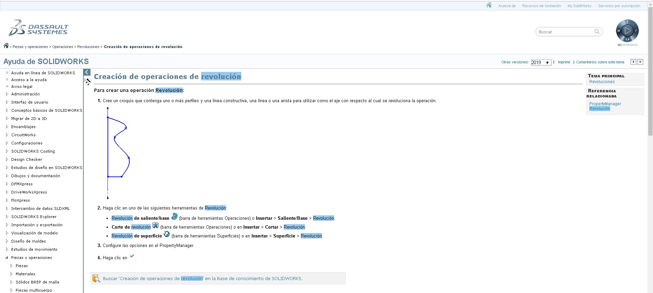Expand the Administración tree node
The width and height of the screenshot is (653, 293).
click(x=7, y=94)
